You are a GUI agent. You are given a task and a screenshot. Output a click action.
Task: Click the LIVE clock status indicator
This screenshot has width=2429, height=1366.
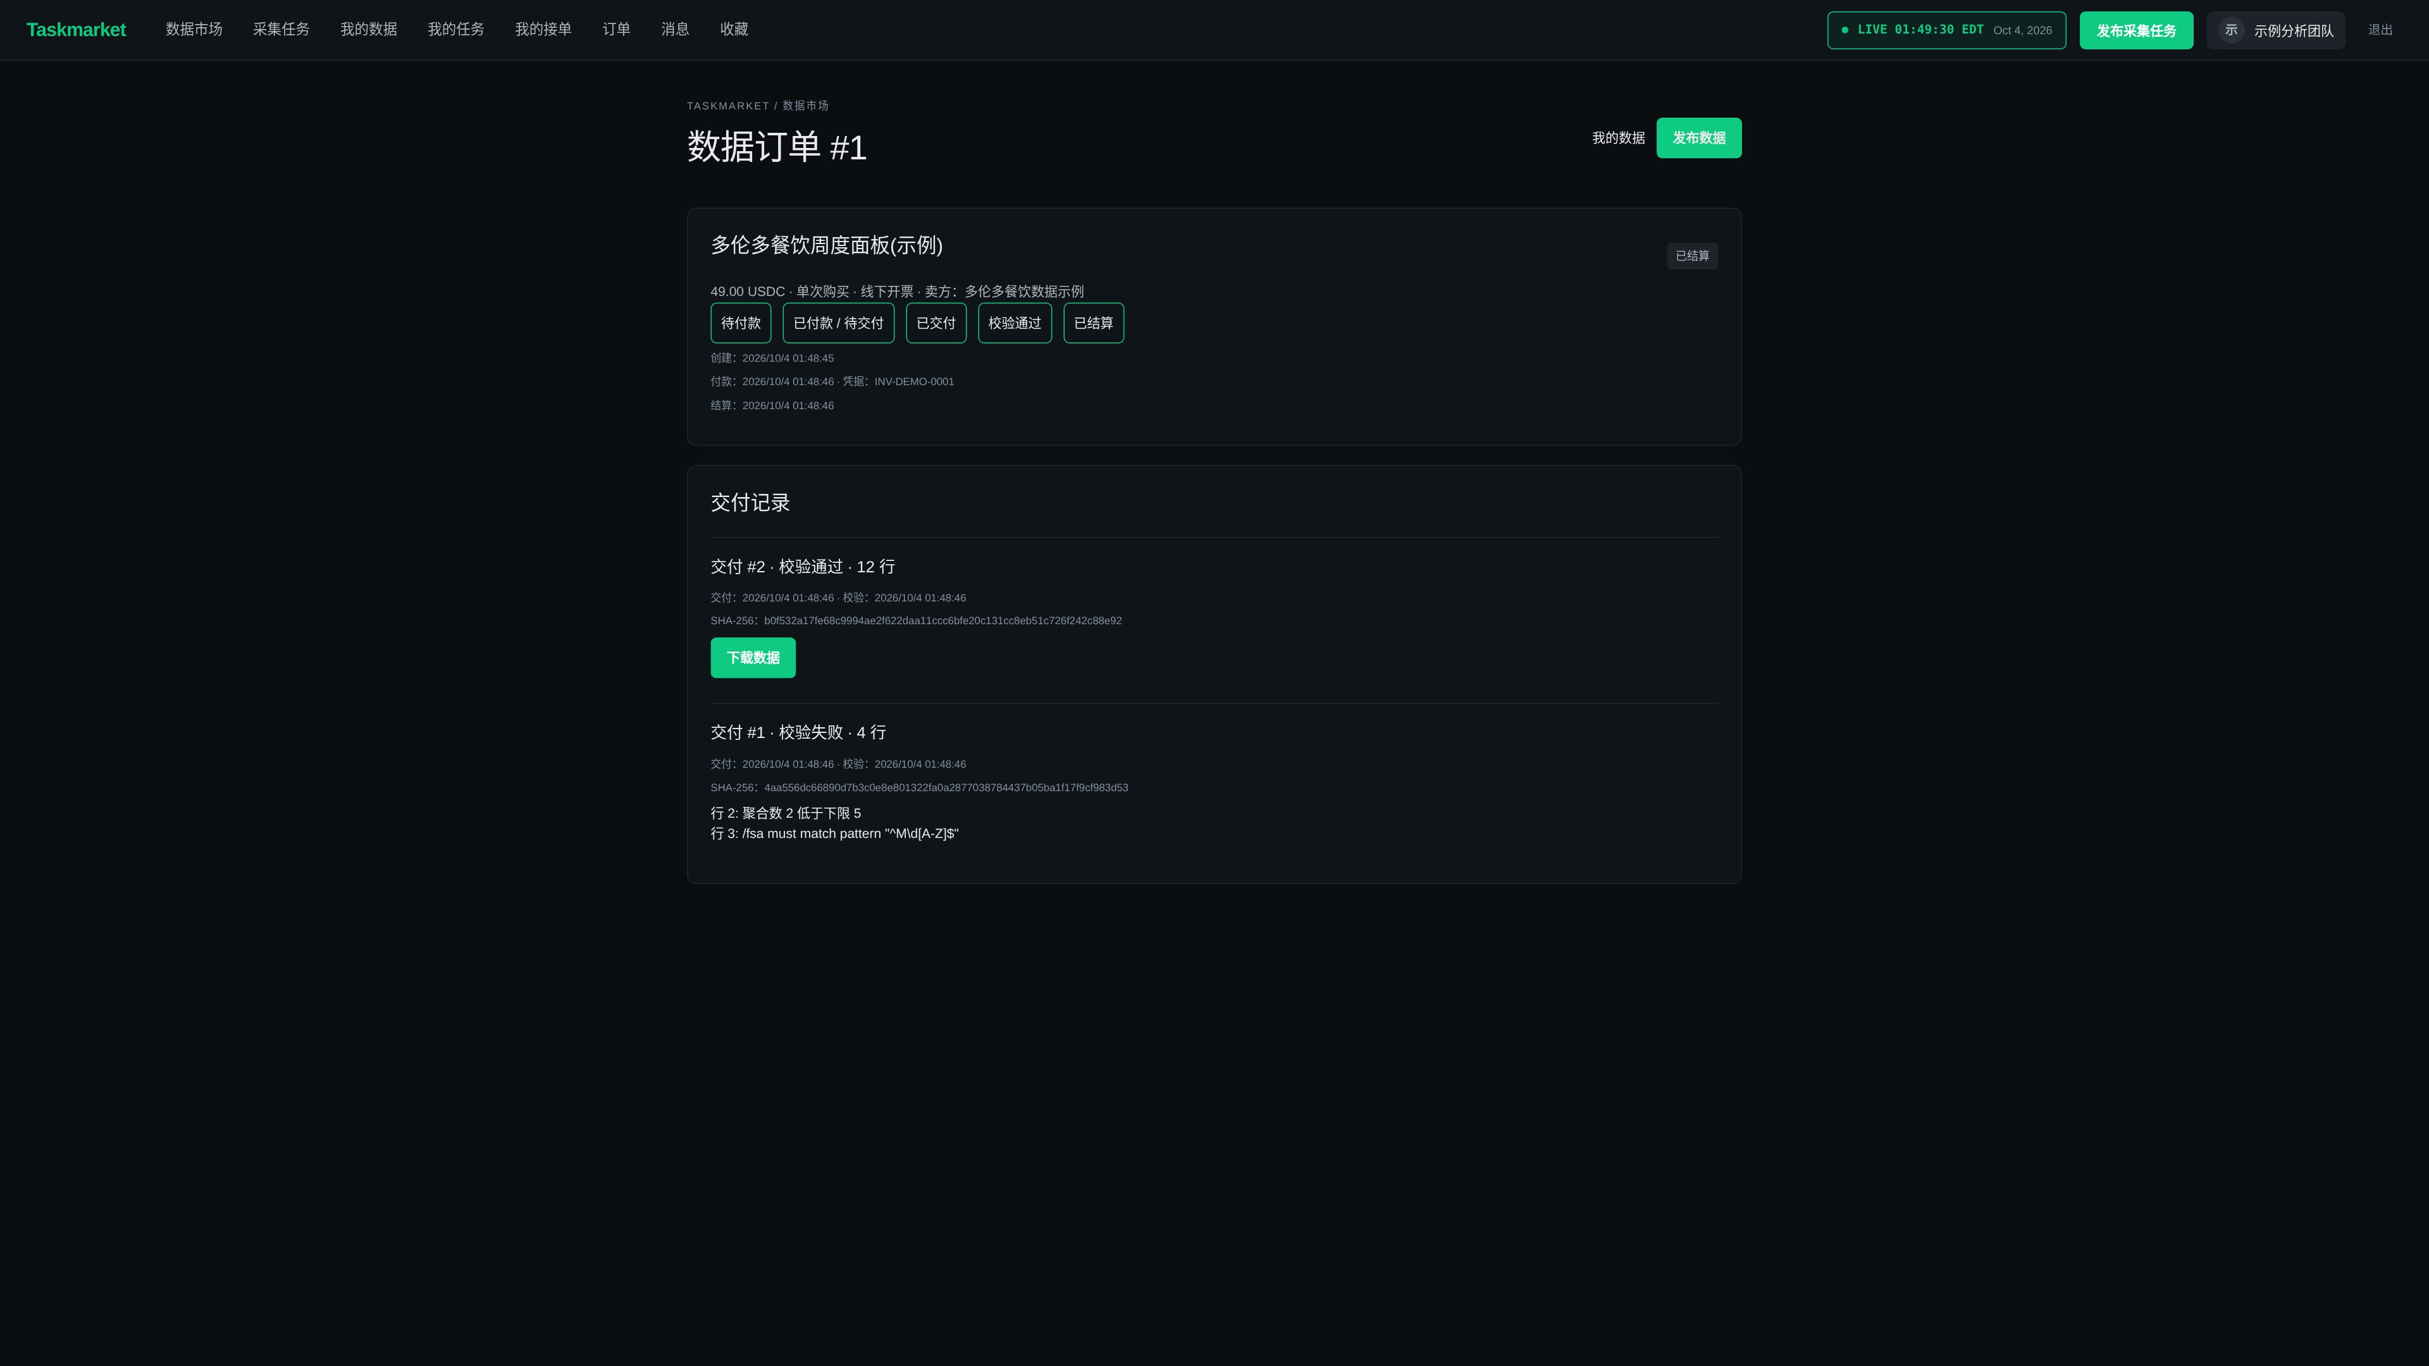click(1946, 30)
